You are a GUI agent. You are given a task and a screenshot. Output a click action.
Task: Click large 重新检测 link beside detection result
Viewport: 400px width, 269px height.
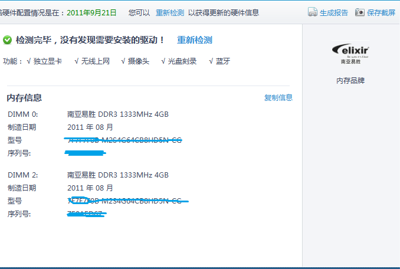(195, 40)
